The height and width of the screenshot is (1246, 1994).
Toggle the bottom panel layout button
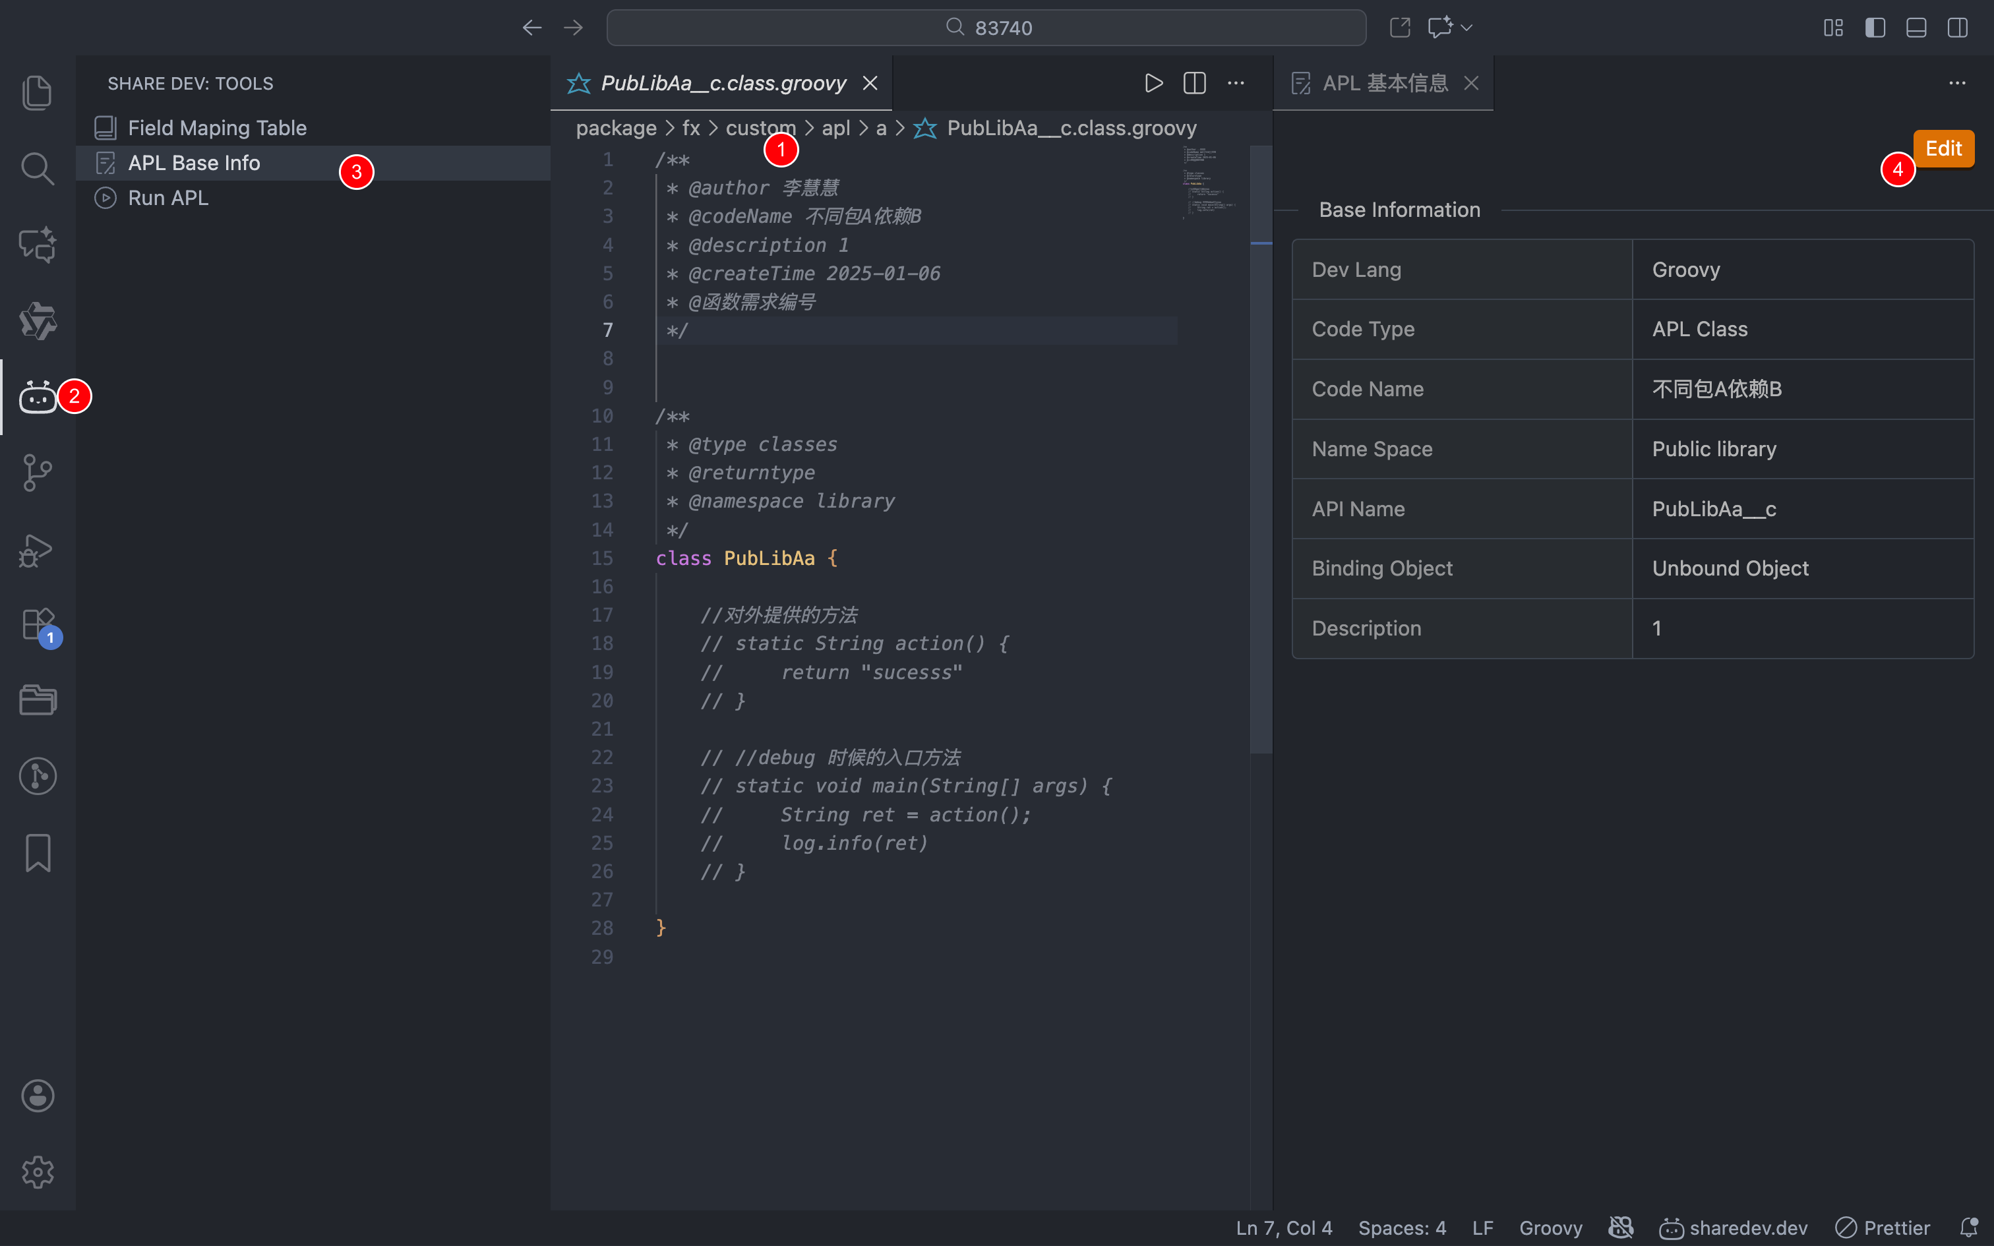tap(1916, 28)
